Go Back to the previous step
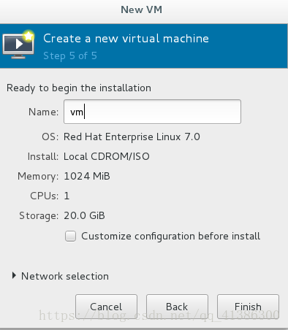This screenshot has width=288, height=330. [x=177, y=307]
